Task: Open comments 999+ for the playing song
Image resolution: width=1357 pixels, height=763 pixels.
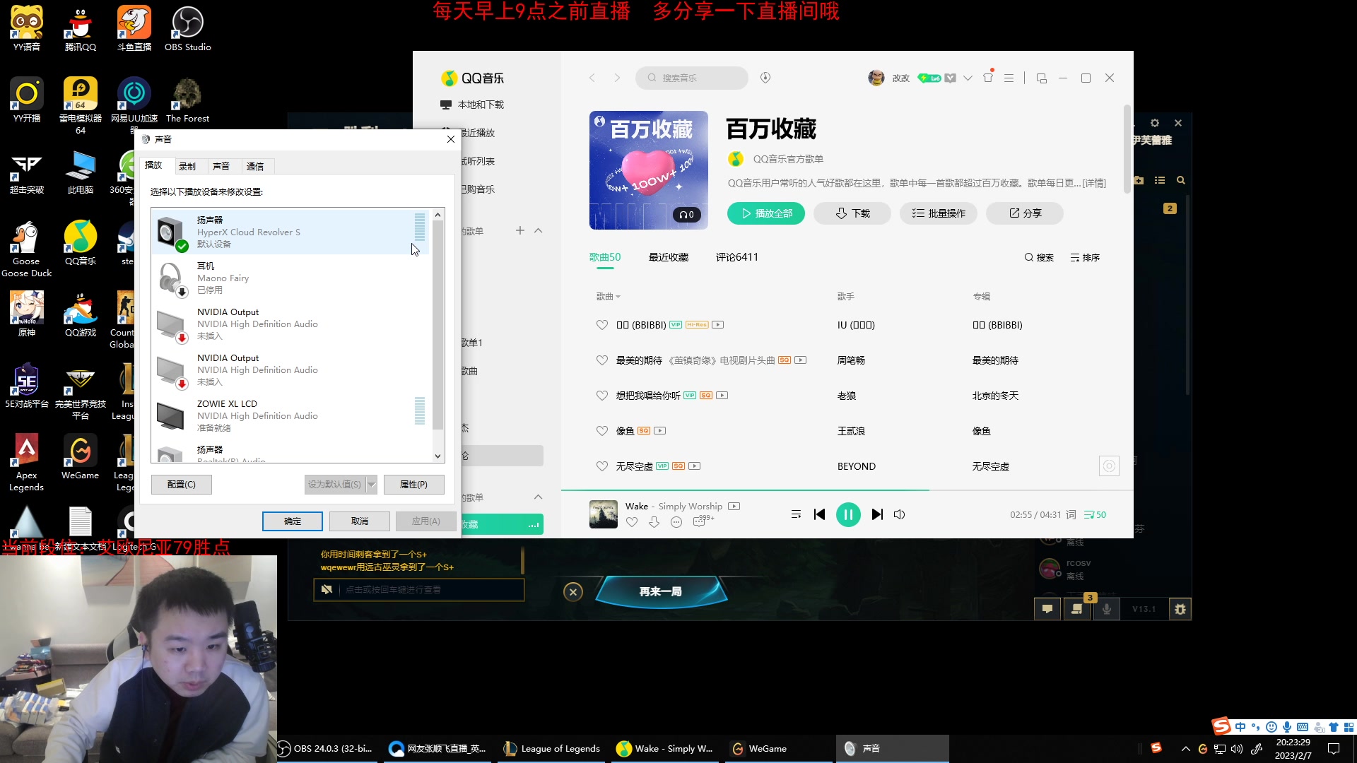Action: [x=703, y=521]
